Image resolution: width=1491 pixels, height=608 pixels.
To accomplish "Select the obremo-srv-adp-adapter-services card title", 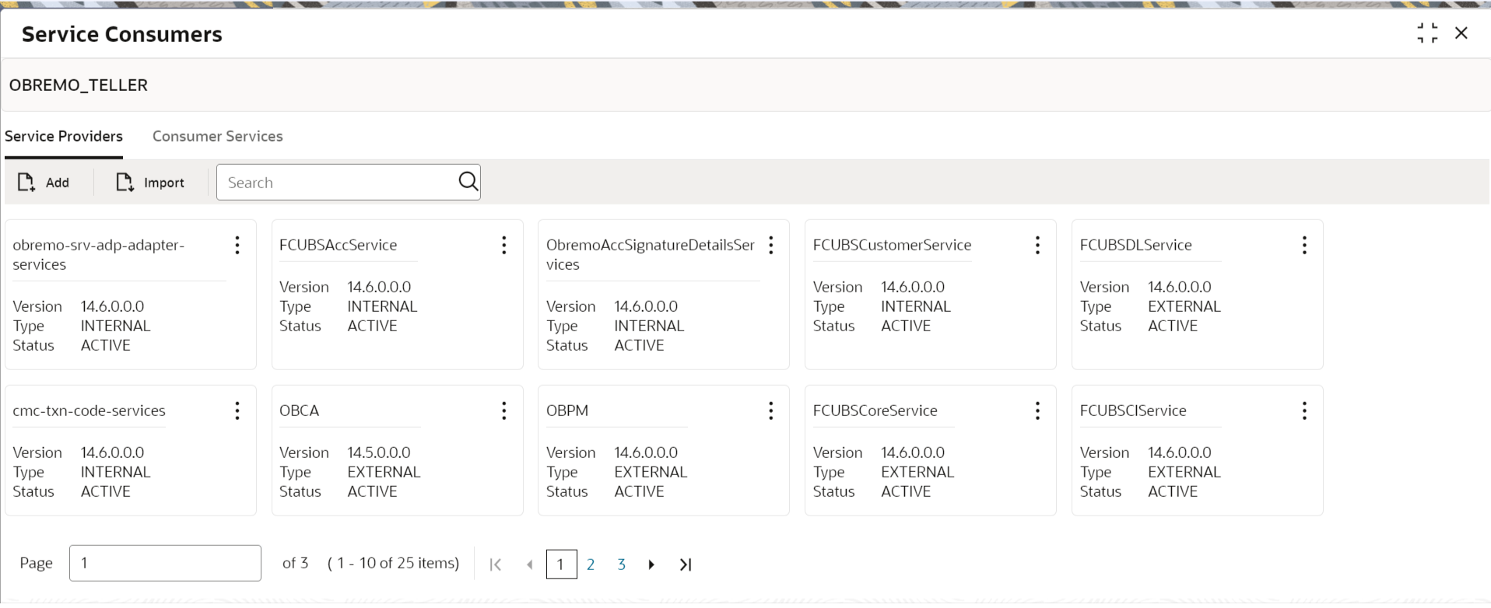I will click(99, 254).
